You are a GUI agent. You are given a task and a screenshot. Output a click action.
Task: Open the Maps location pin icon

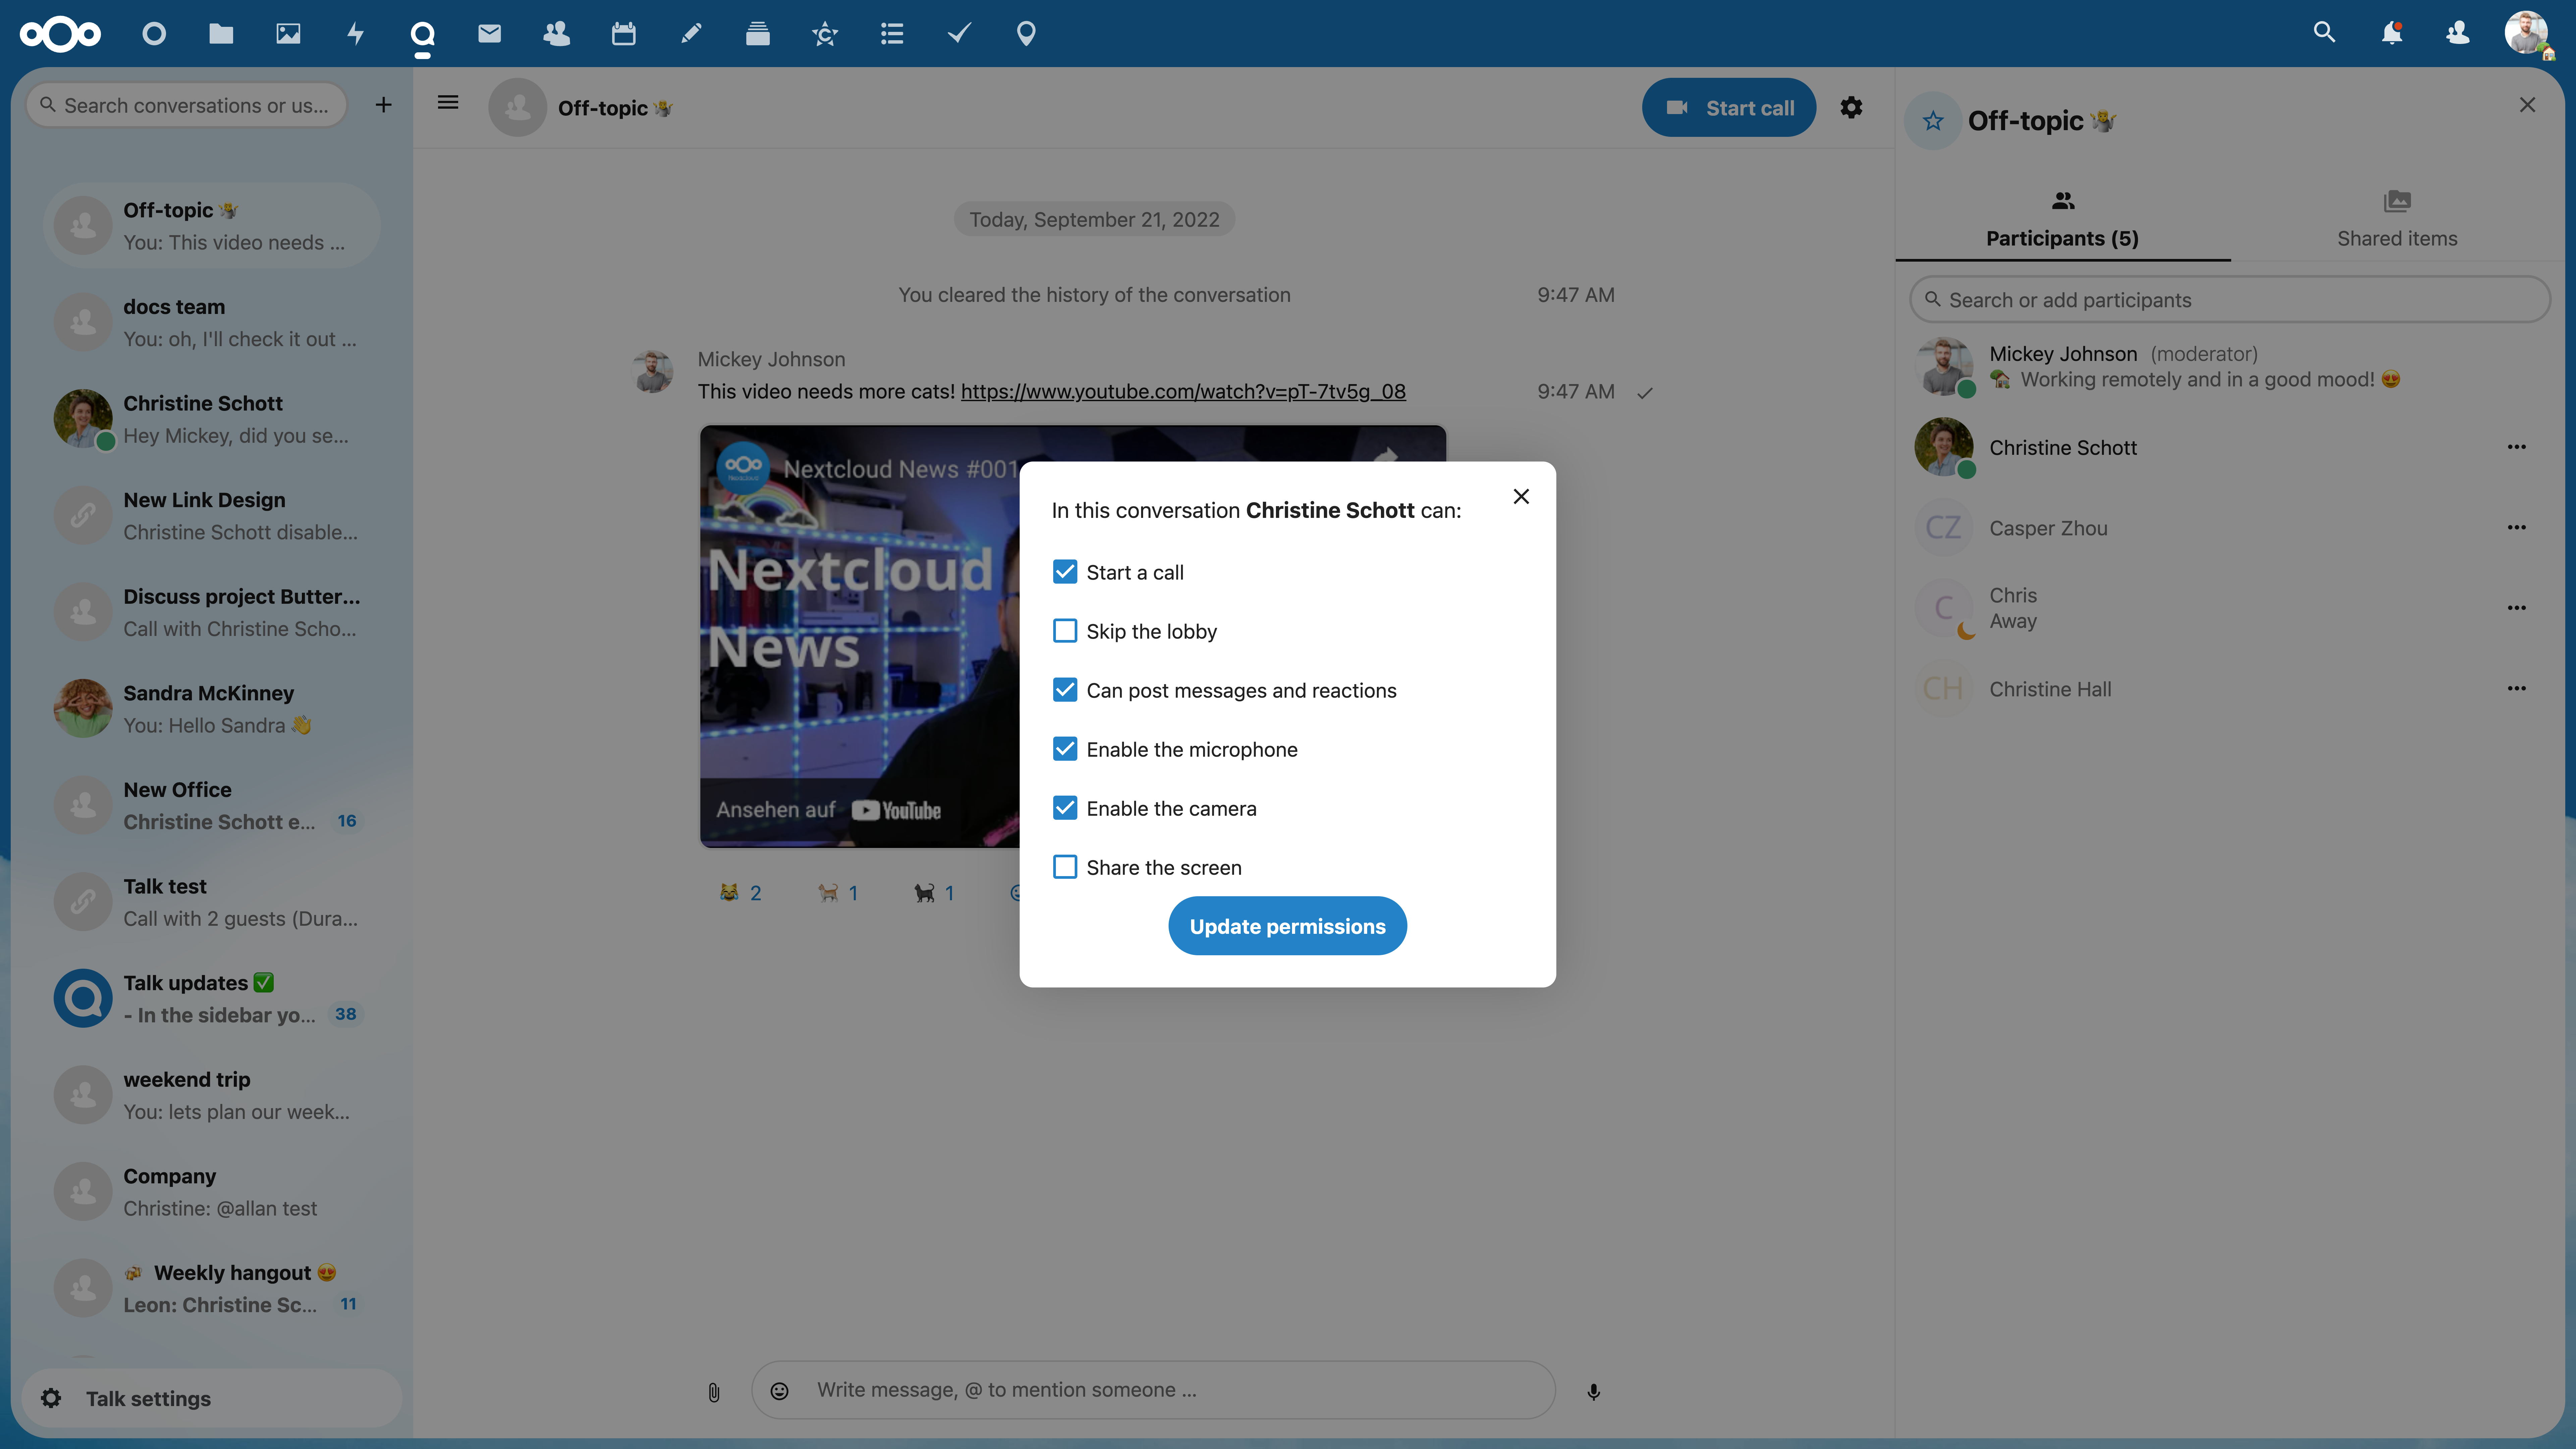coord(1026,34)
